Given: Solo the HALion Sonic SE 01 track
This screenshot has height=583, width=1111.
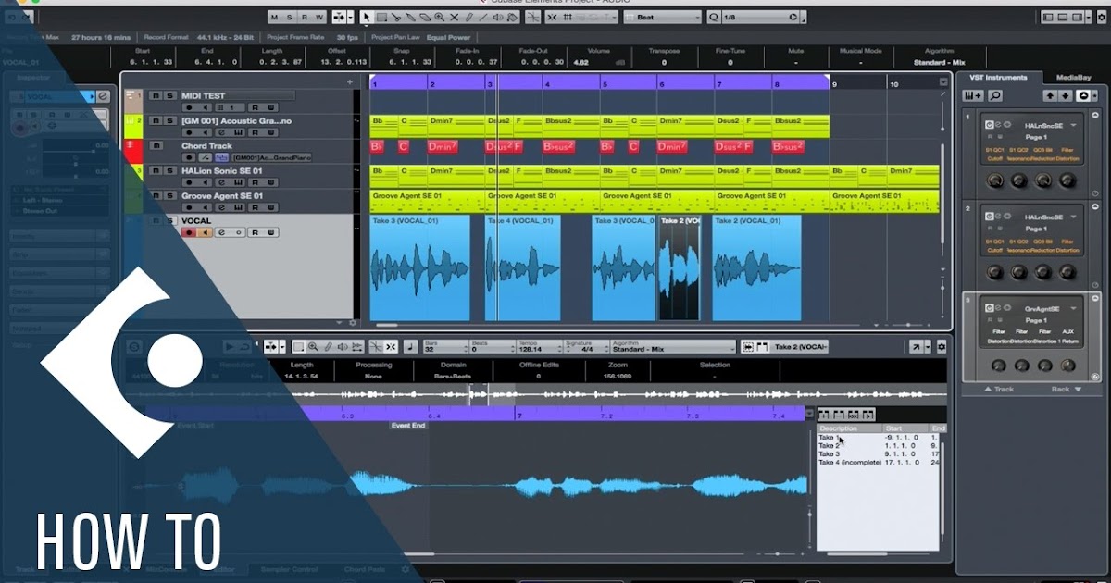Looking at the screenshot, I should pos(169,171).
